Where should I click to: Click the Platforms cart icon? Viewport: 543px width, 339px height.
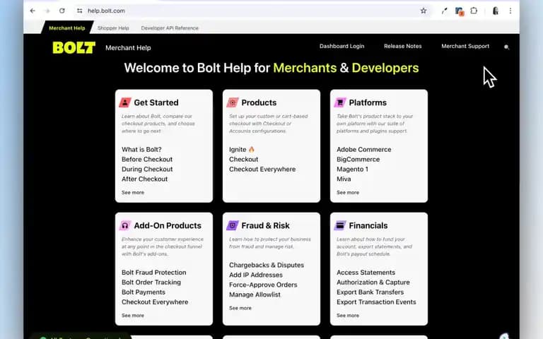[339, 102]
